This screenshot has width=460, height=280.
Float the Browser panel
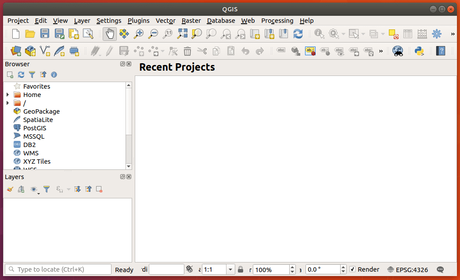(x=122, y=64)
